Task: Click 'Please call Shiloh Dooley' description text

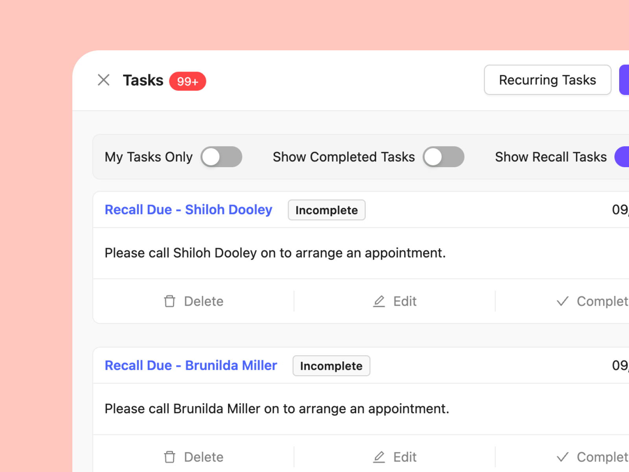Action: pos(275,253)
